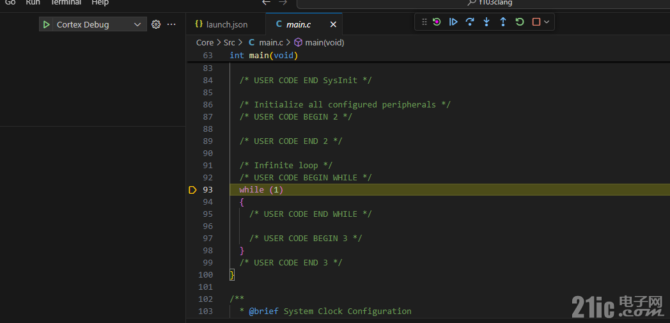Click the USER CODE END WHILE comment
The width and height of the screenshot is (670, 323).
311,214
